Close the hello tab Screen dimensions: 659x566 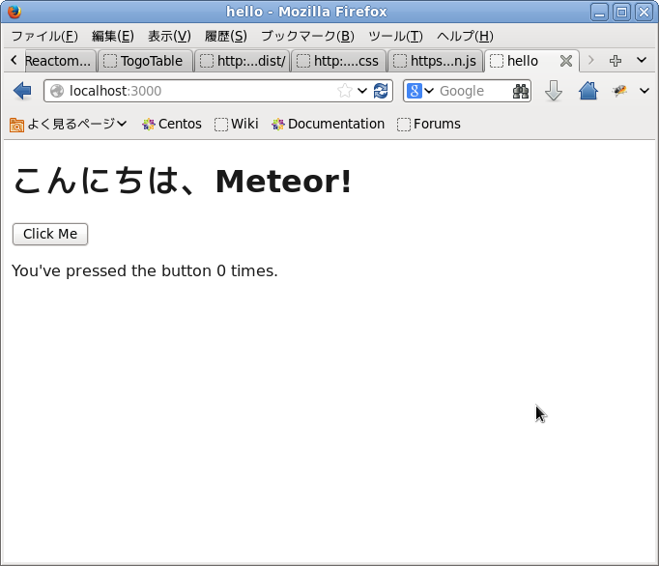[x=566, y=61]
